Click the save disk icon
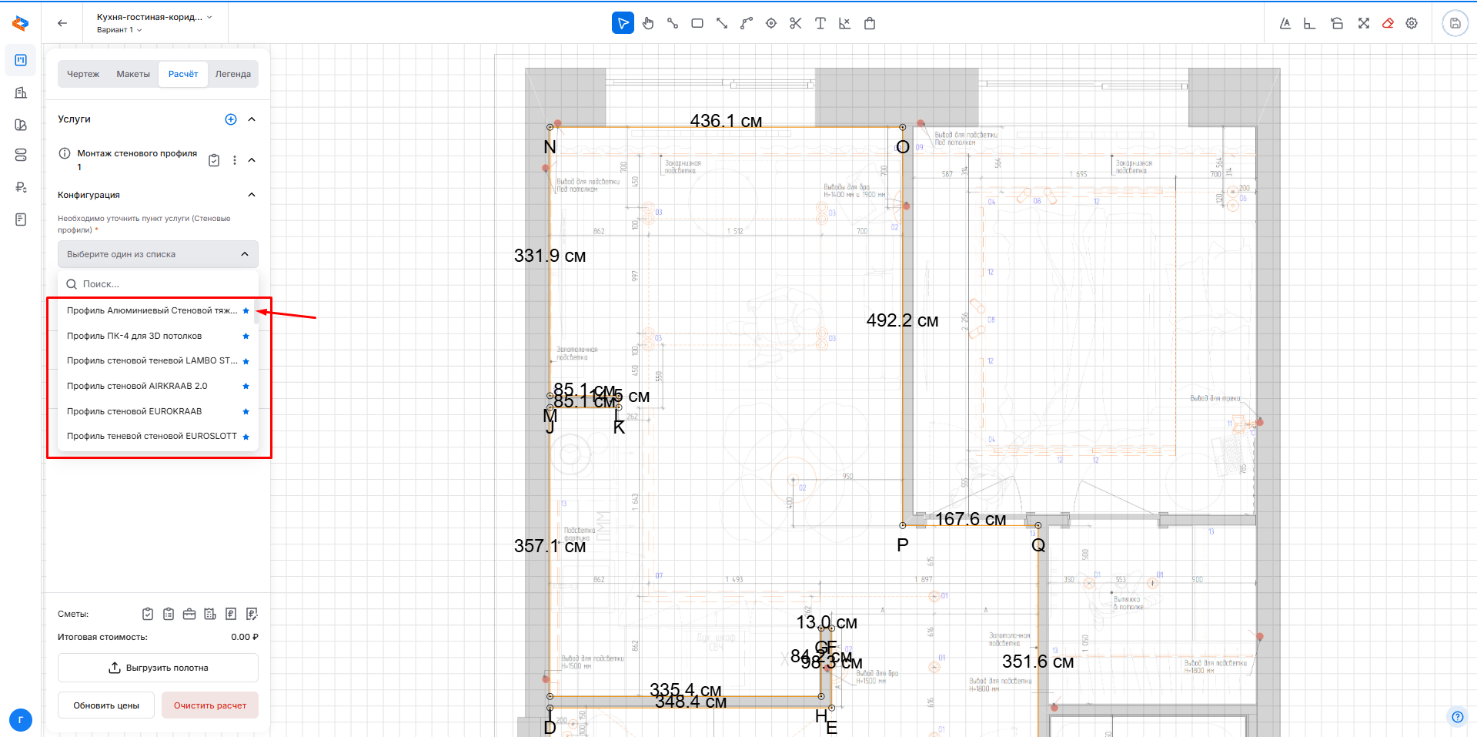Image resolution: width=1477 pixels, height=737 pixels. pos(1455,23)
